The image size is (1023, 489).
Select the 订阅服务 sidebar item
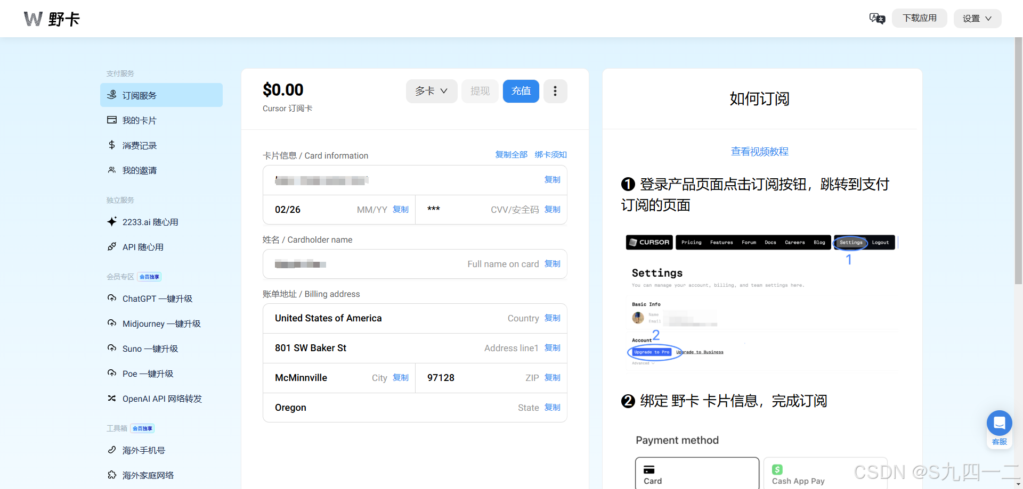pyautogui.click(x=161, y=95)
